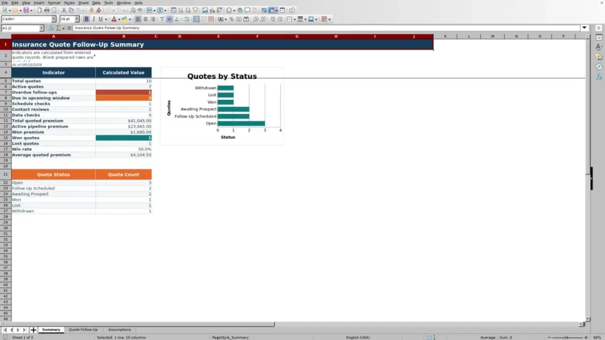Switch to the Assumptions sheet tab

pyautogui.click(x=119, y=330)
